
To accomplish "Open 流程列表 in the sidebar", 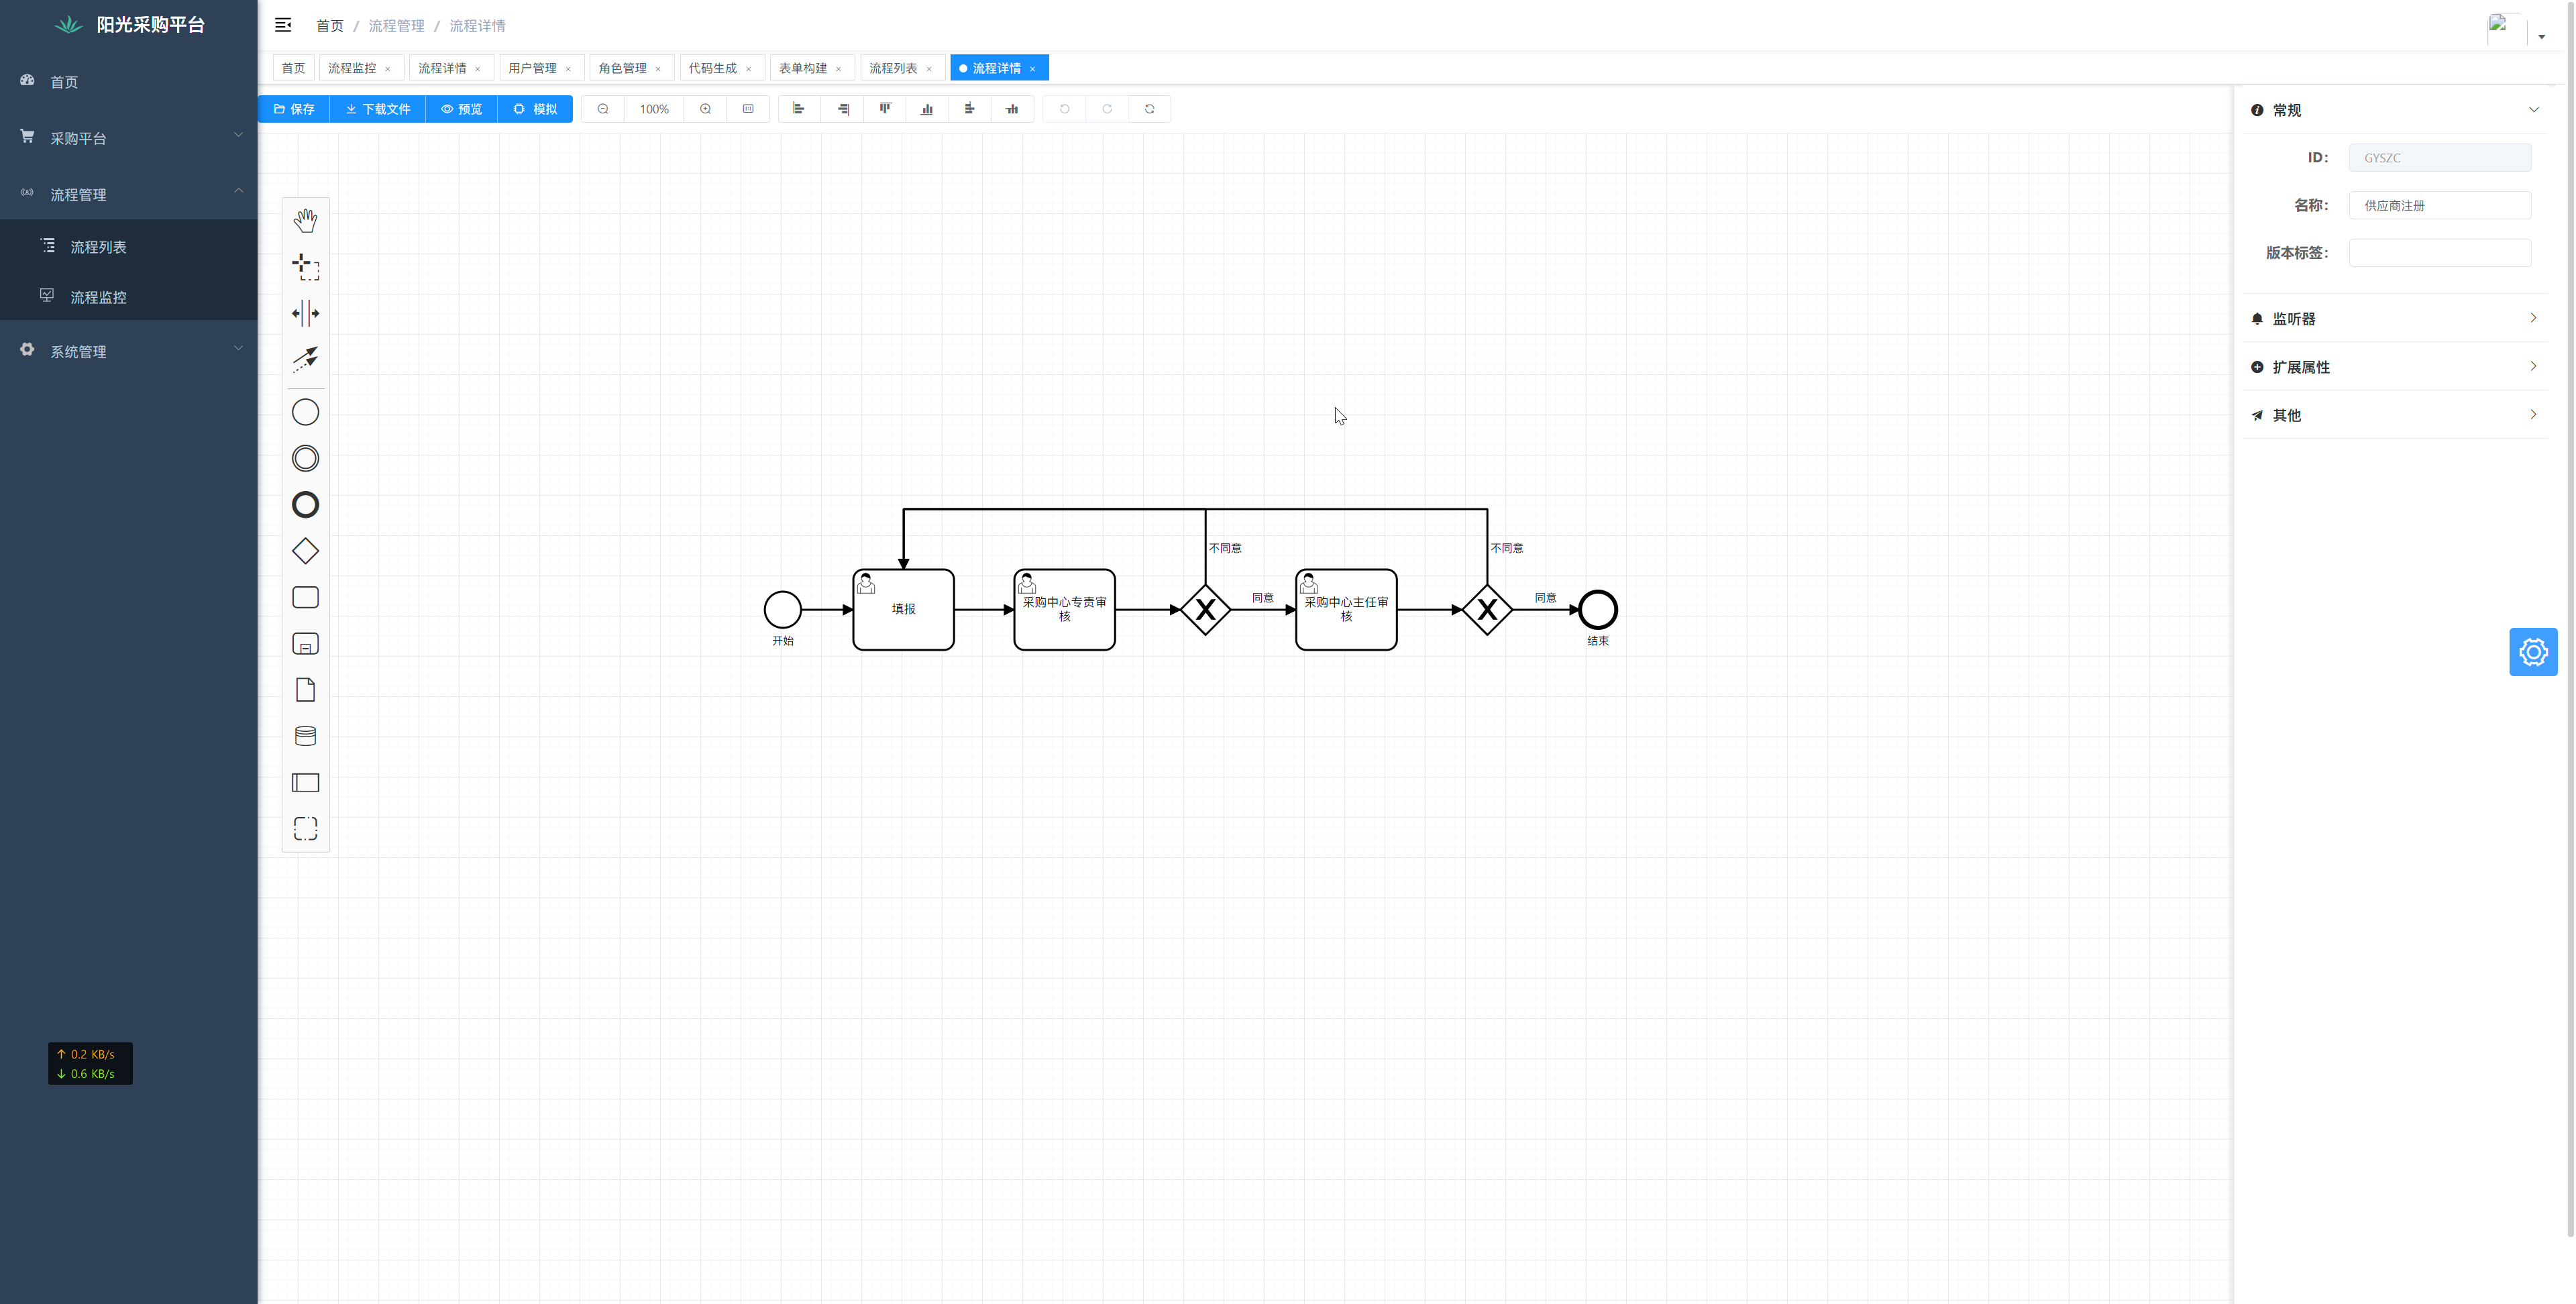I will coord(129,246).
